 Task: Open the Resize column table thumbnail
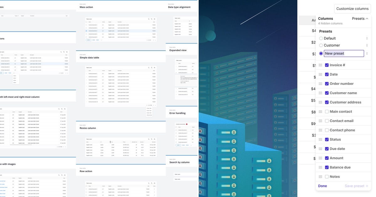(121, 147)
